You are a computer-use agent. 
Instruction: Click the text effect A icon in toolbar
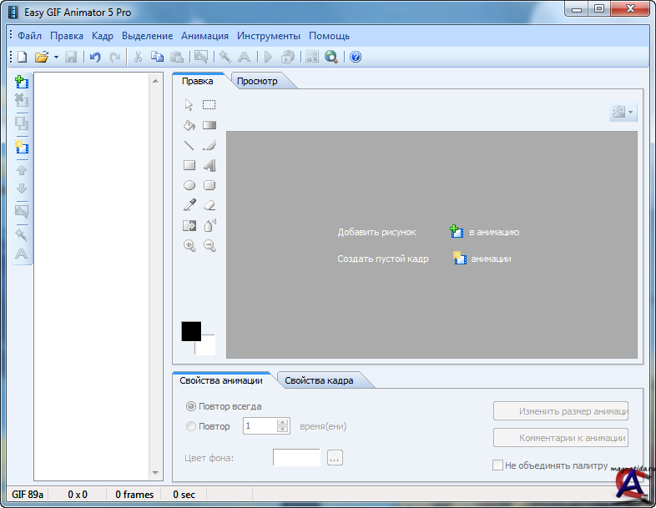245,57
